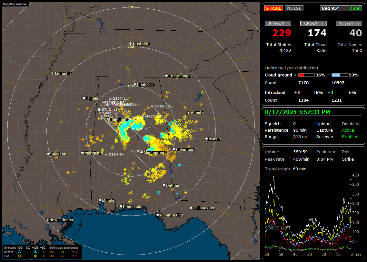Click the SEVERE 120 threshold line label

(x=276, y=228)
